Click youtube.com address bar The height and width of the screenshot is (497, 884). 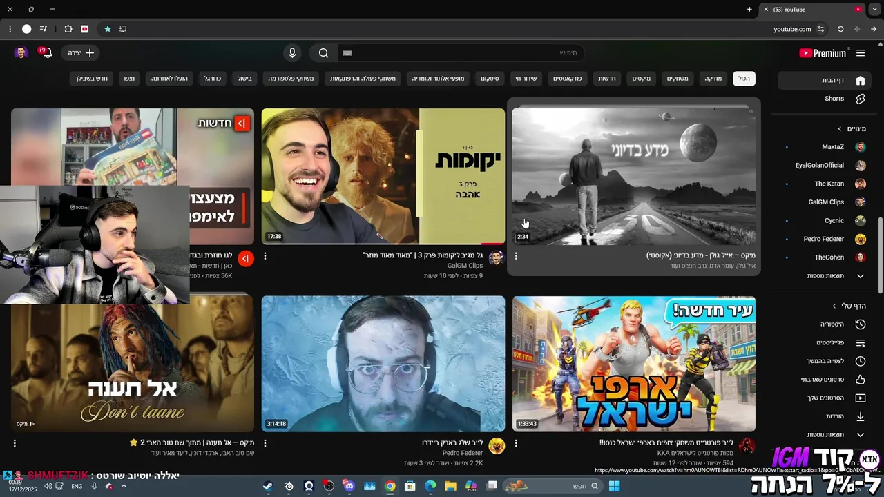[792, 29]
